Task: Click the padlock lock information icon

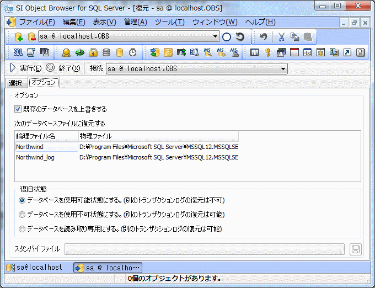Action: pos(93,52)
